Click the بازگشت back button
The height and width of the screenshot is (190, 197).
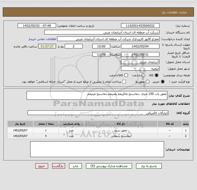59,166
